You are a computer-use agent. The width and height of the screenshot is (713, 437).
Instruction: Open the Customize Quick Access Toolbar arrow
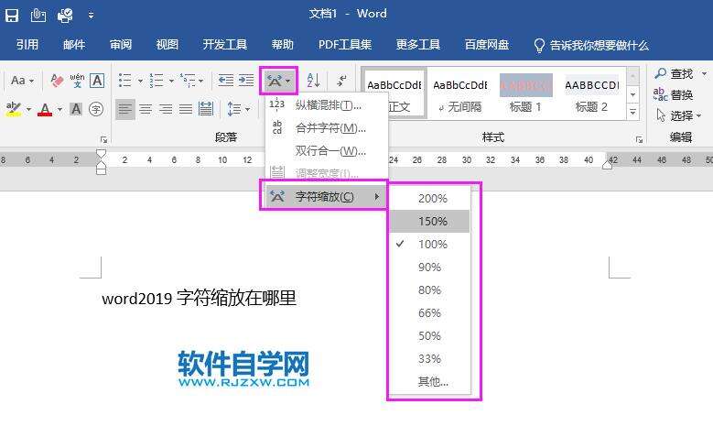tap(91, 16)
